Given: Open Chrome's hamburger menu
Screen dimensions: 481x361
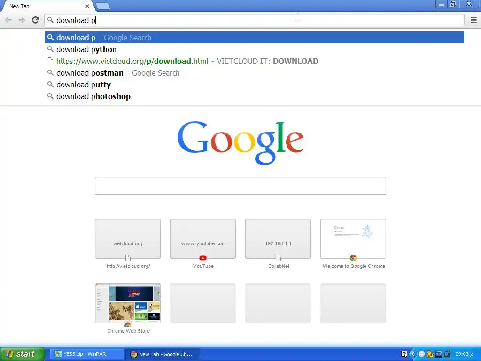Looking at the screenshot, I should [473, 20].
